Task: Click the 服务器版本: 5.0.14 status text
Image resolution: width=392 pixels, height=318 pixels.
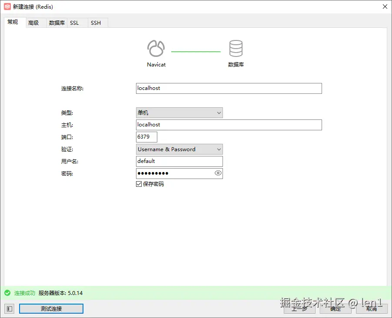Action: [60, 293]
